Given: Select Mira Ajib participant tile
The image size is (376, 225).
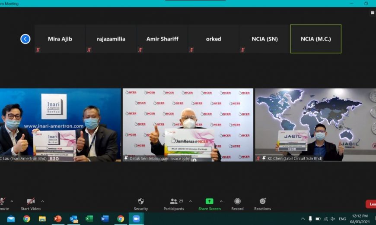Looking at the screenshot, I should point(60,39).
